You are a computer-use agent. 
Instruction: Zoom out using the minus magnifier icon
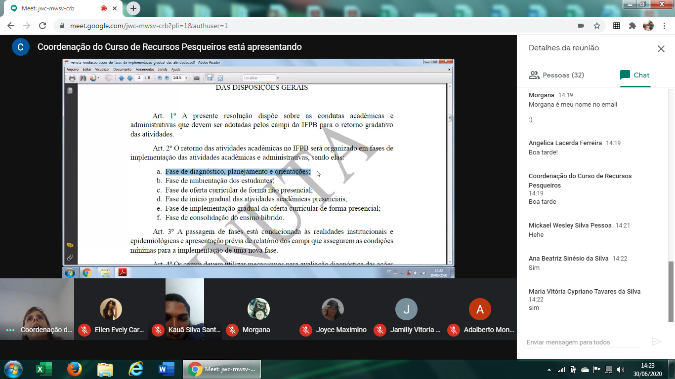(160, 78)
